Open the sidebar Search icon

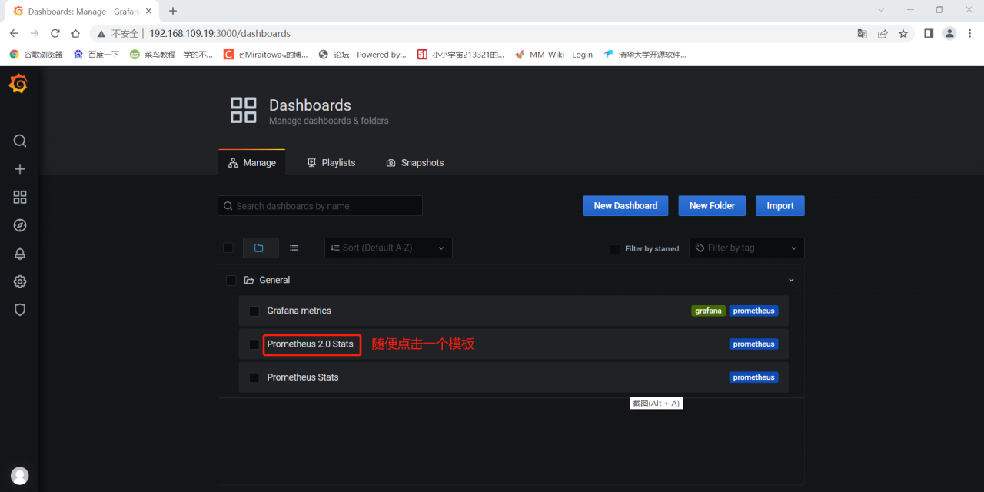pos(20,141)
